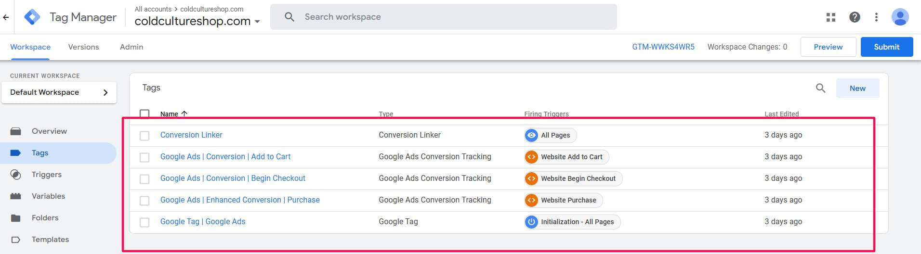The image size is (921, 254).
Task: Switch to the Versions tab
Action: pos(83,47)
